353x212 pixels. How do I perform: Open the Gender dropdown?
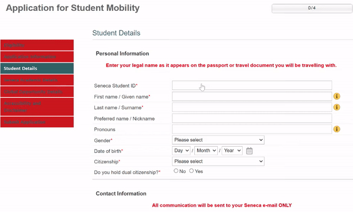point(218,140)
